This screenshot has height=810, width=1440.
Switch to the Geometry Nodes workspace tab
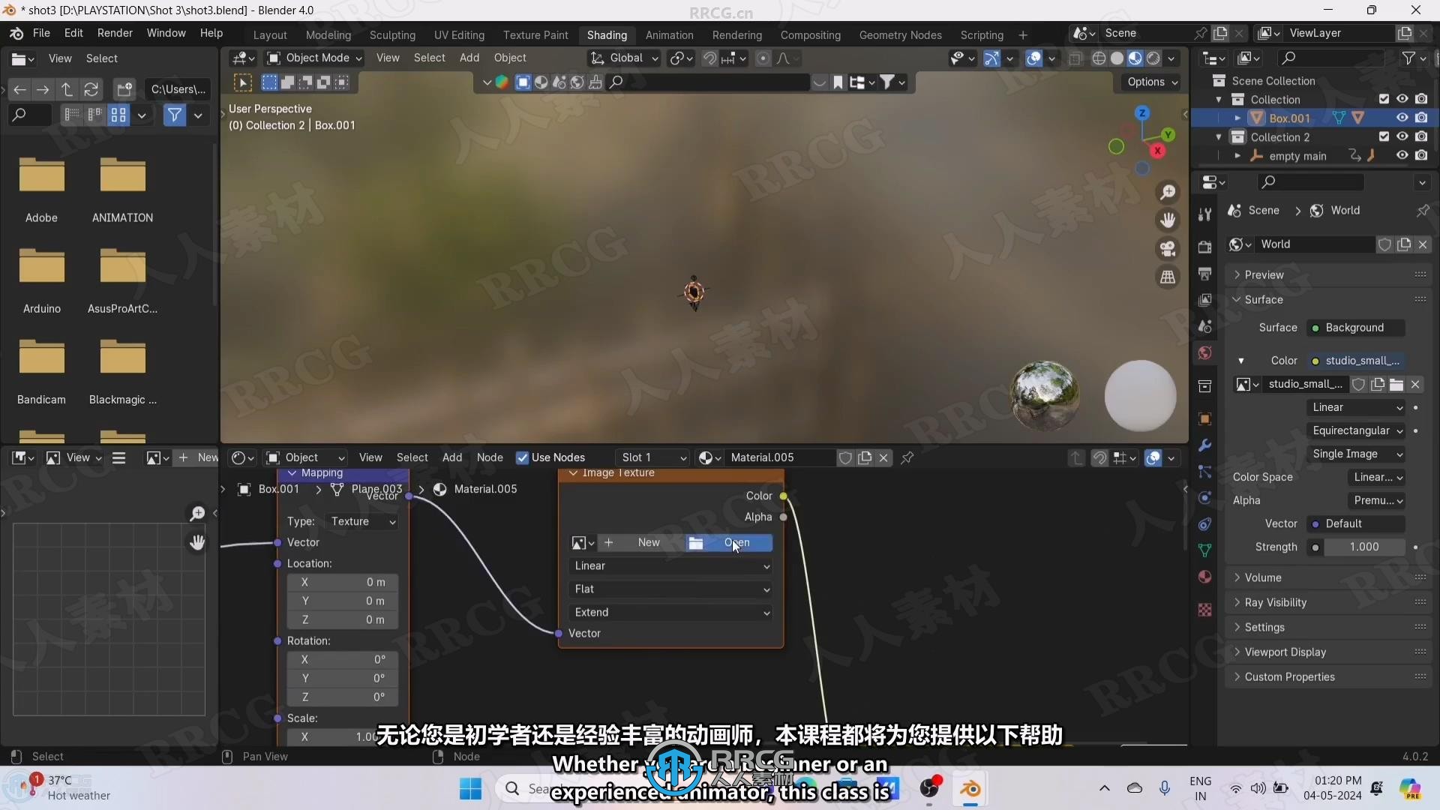click(900, 35)
